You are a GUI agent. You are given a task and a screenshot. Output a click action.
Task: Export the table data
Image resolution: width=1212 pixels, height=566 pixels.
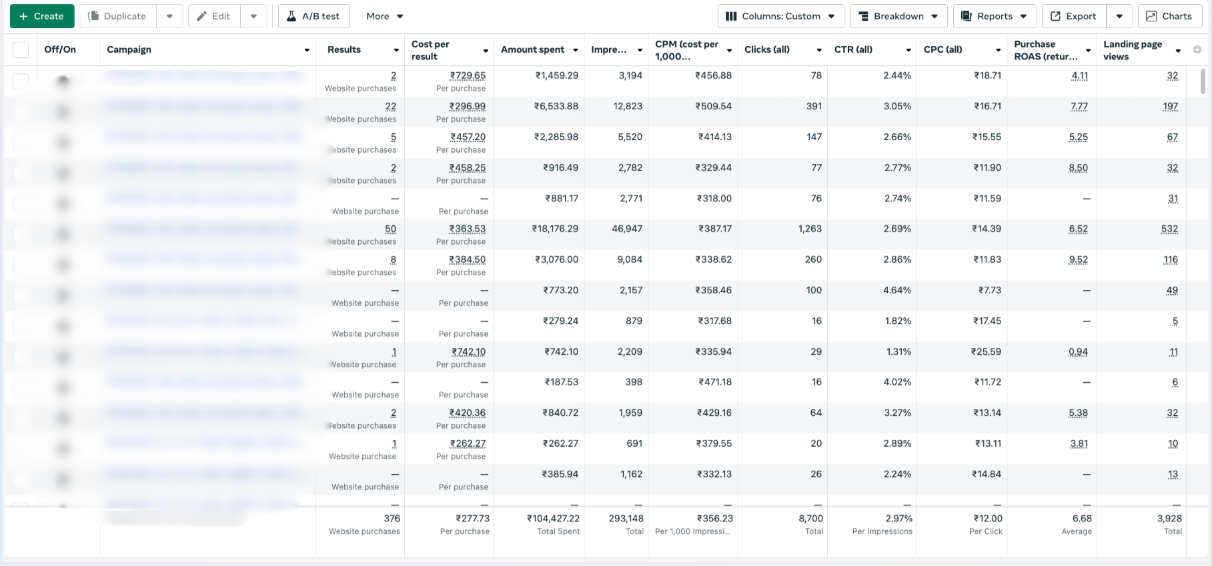point(1073,16)
